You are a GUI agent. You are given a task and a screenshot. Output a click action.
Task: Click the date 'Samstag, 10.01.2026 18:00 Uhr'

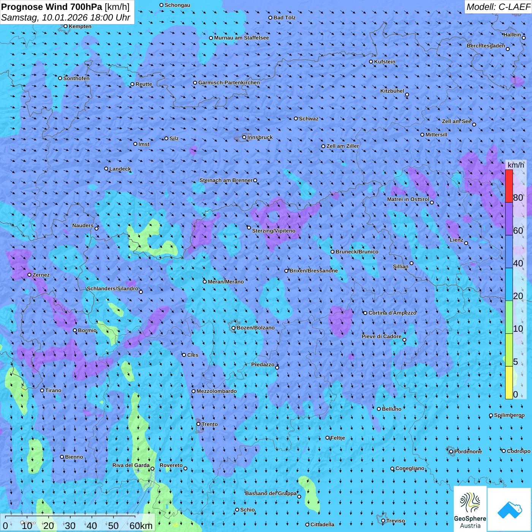point(66,17)
